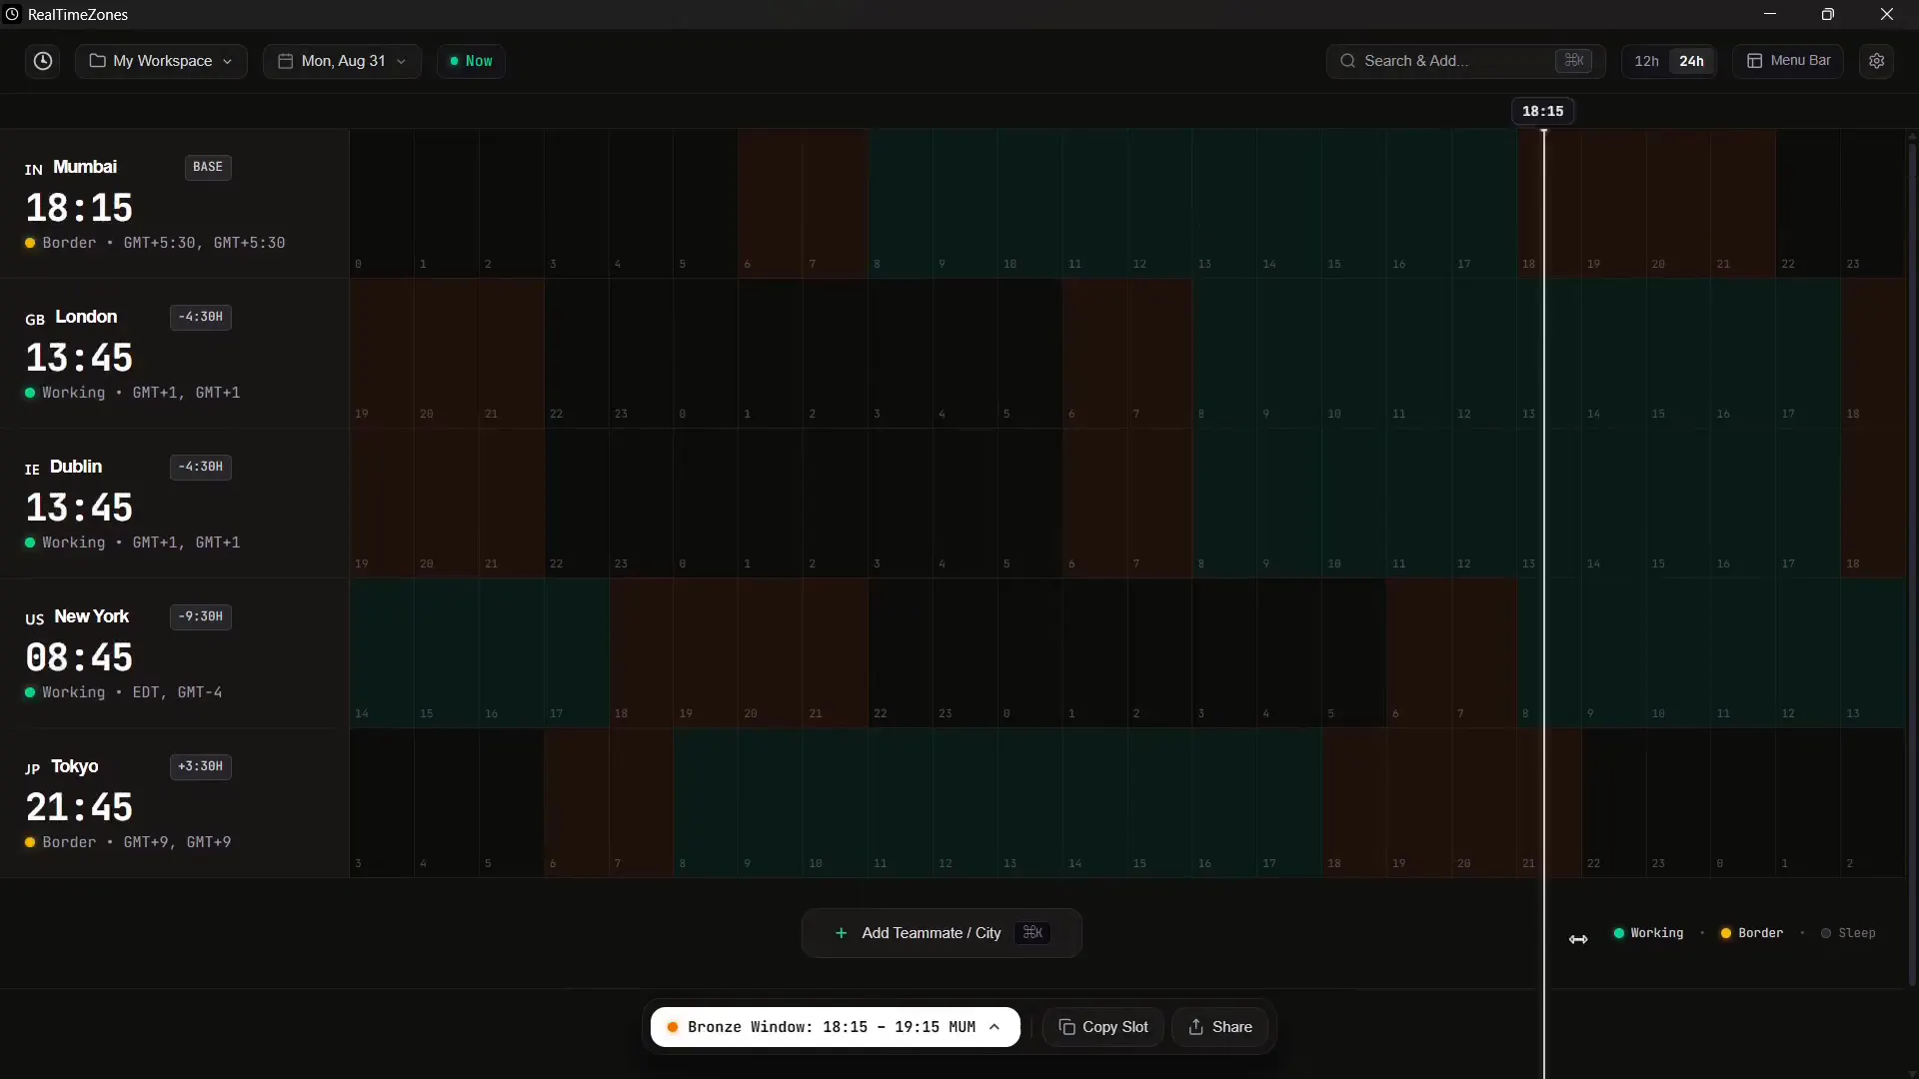This screenshot has height=1079, width=1919.
Task: Click hour 12 cell in Mumbai timeline
Action: tap(1159, 203)
